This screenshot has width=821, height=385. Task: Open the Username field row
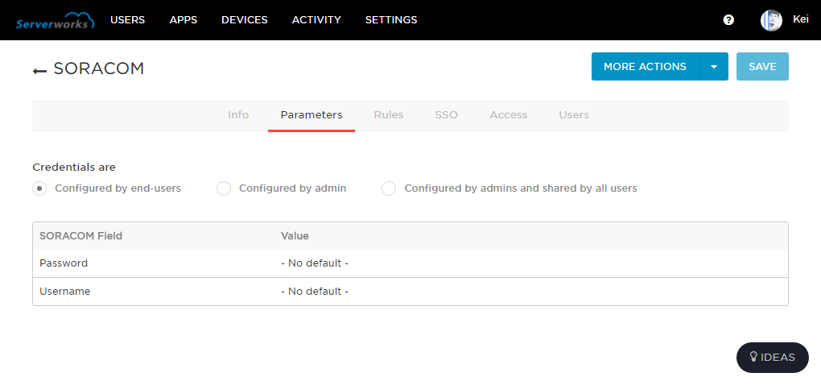(410, 292)
